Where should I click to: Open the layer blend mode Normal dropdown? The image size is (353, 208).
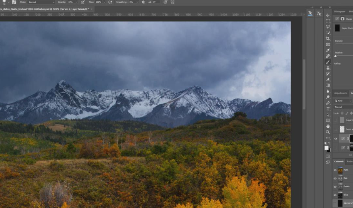pos(343,107)
